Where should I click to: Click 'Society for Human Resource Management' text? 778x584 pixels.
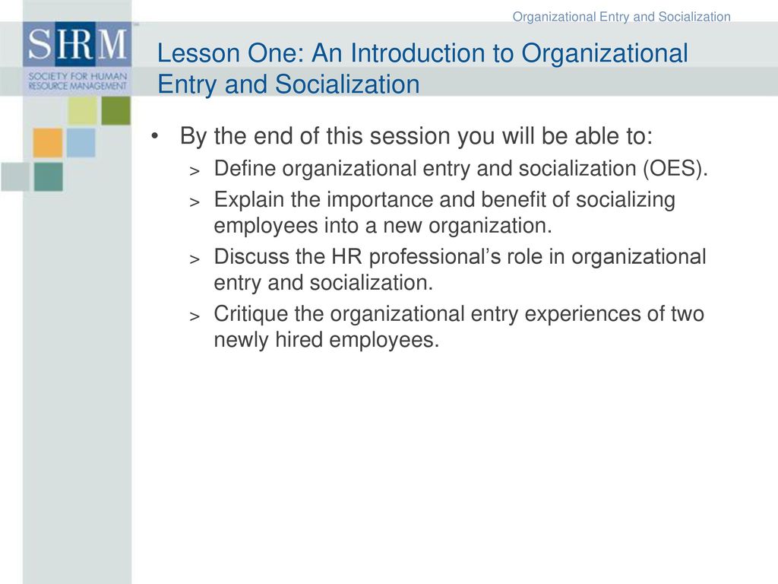[x=77, y=81]
